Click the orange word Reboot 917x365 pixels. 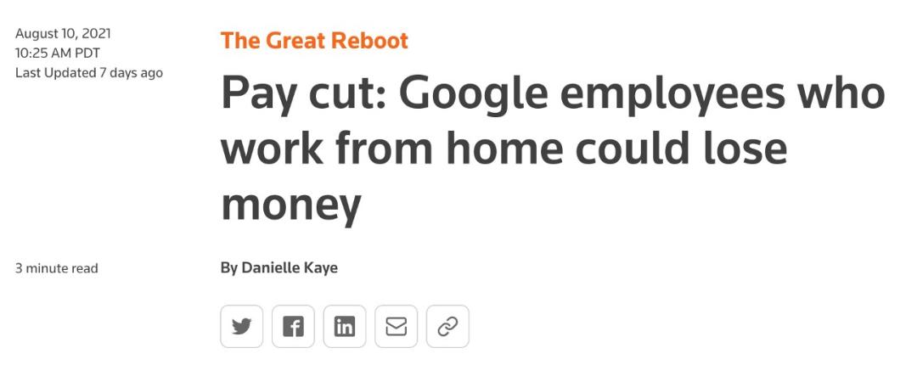point(369,41)
